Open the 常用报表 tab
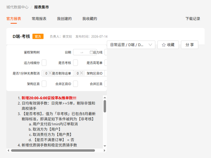The height and width of the screenshot is (158, 211). [x=39, y=19]
